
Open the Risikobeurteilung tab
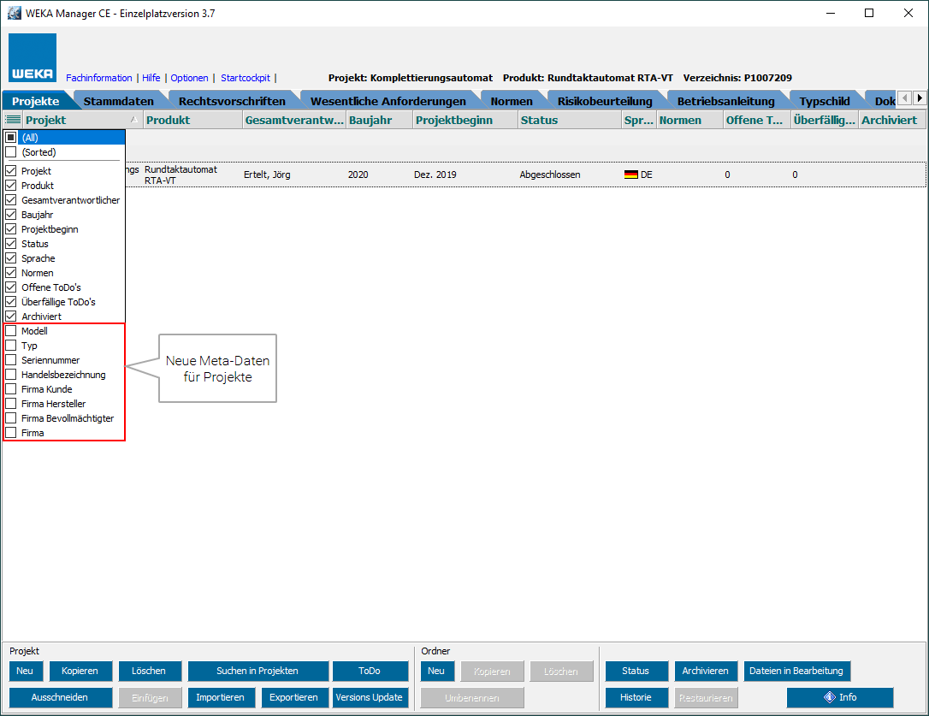(604, 101)
